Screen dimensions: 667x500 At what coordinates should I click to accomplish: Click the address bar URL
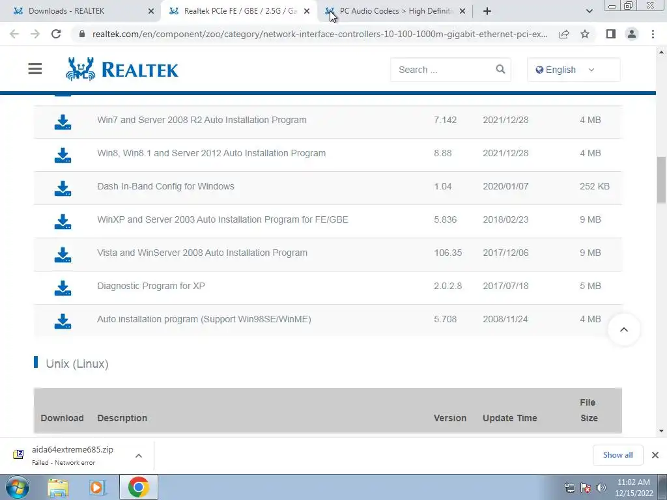[x=320, y=34]
